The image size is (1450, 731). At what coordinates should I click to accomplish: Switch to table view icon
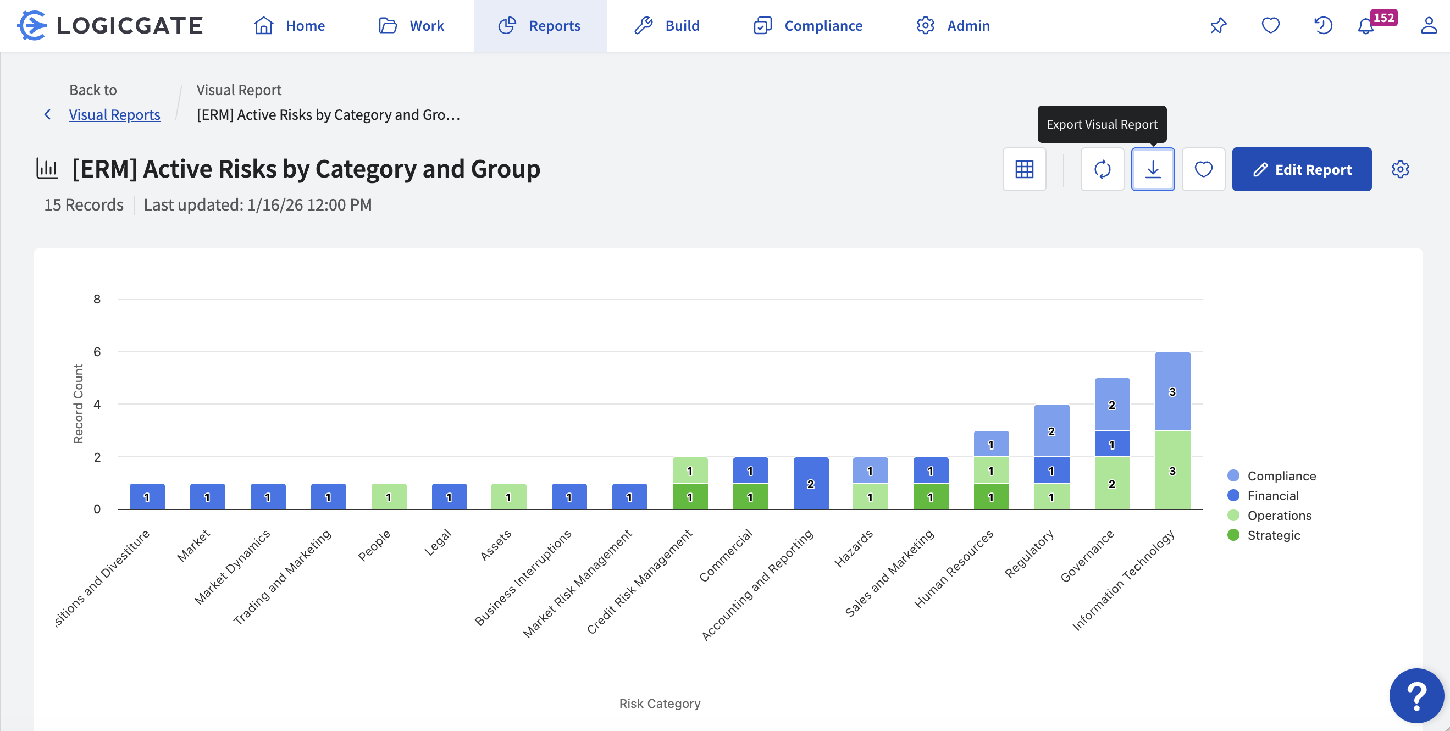click(x=1024, y=169)
